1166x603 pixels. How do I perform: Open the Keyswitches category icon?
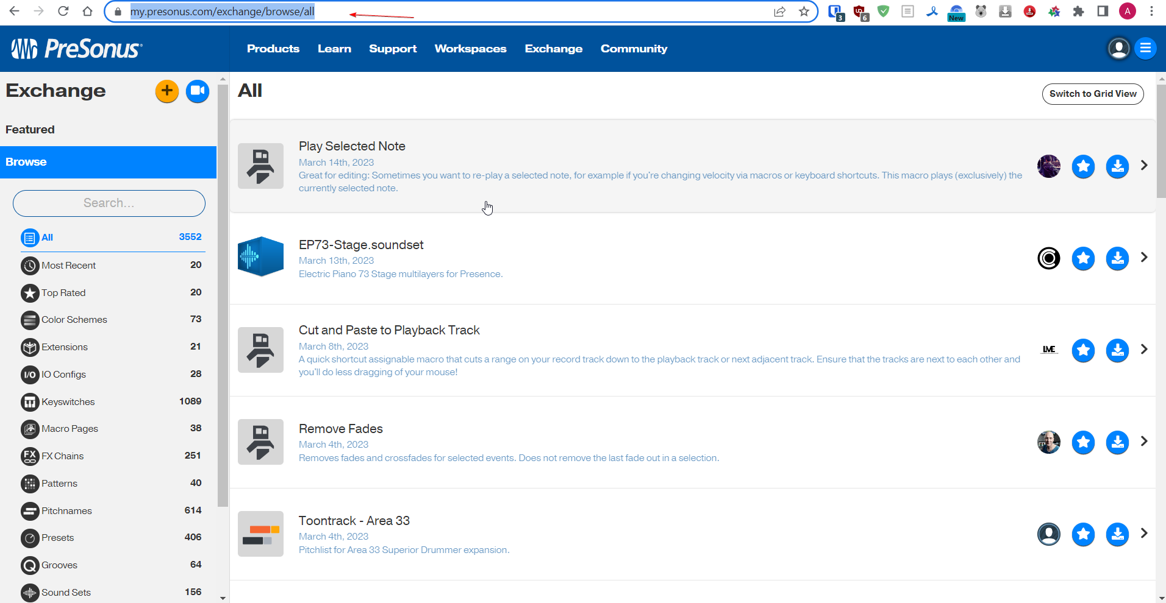[x=30, y=402]
